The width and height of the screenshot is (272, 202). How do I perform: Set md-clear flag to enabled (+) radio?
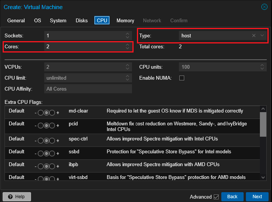tap(52, 113)
